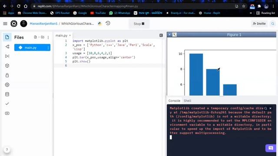
Task: Open the chat bubble button
Action: click(271, 148)
